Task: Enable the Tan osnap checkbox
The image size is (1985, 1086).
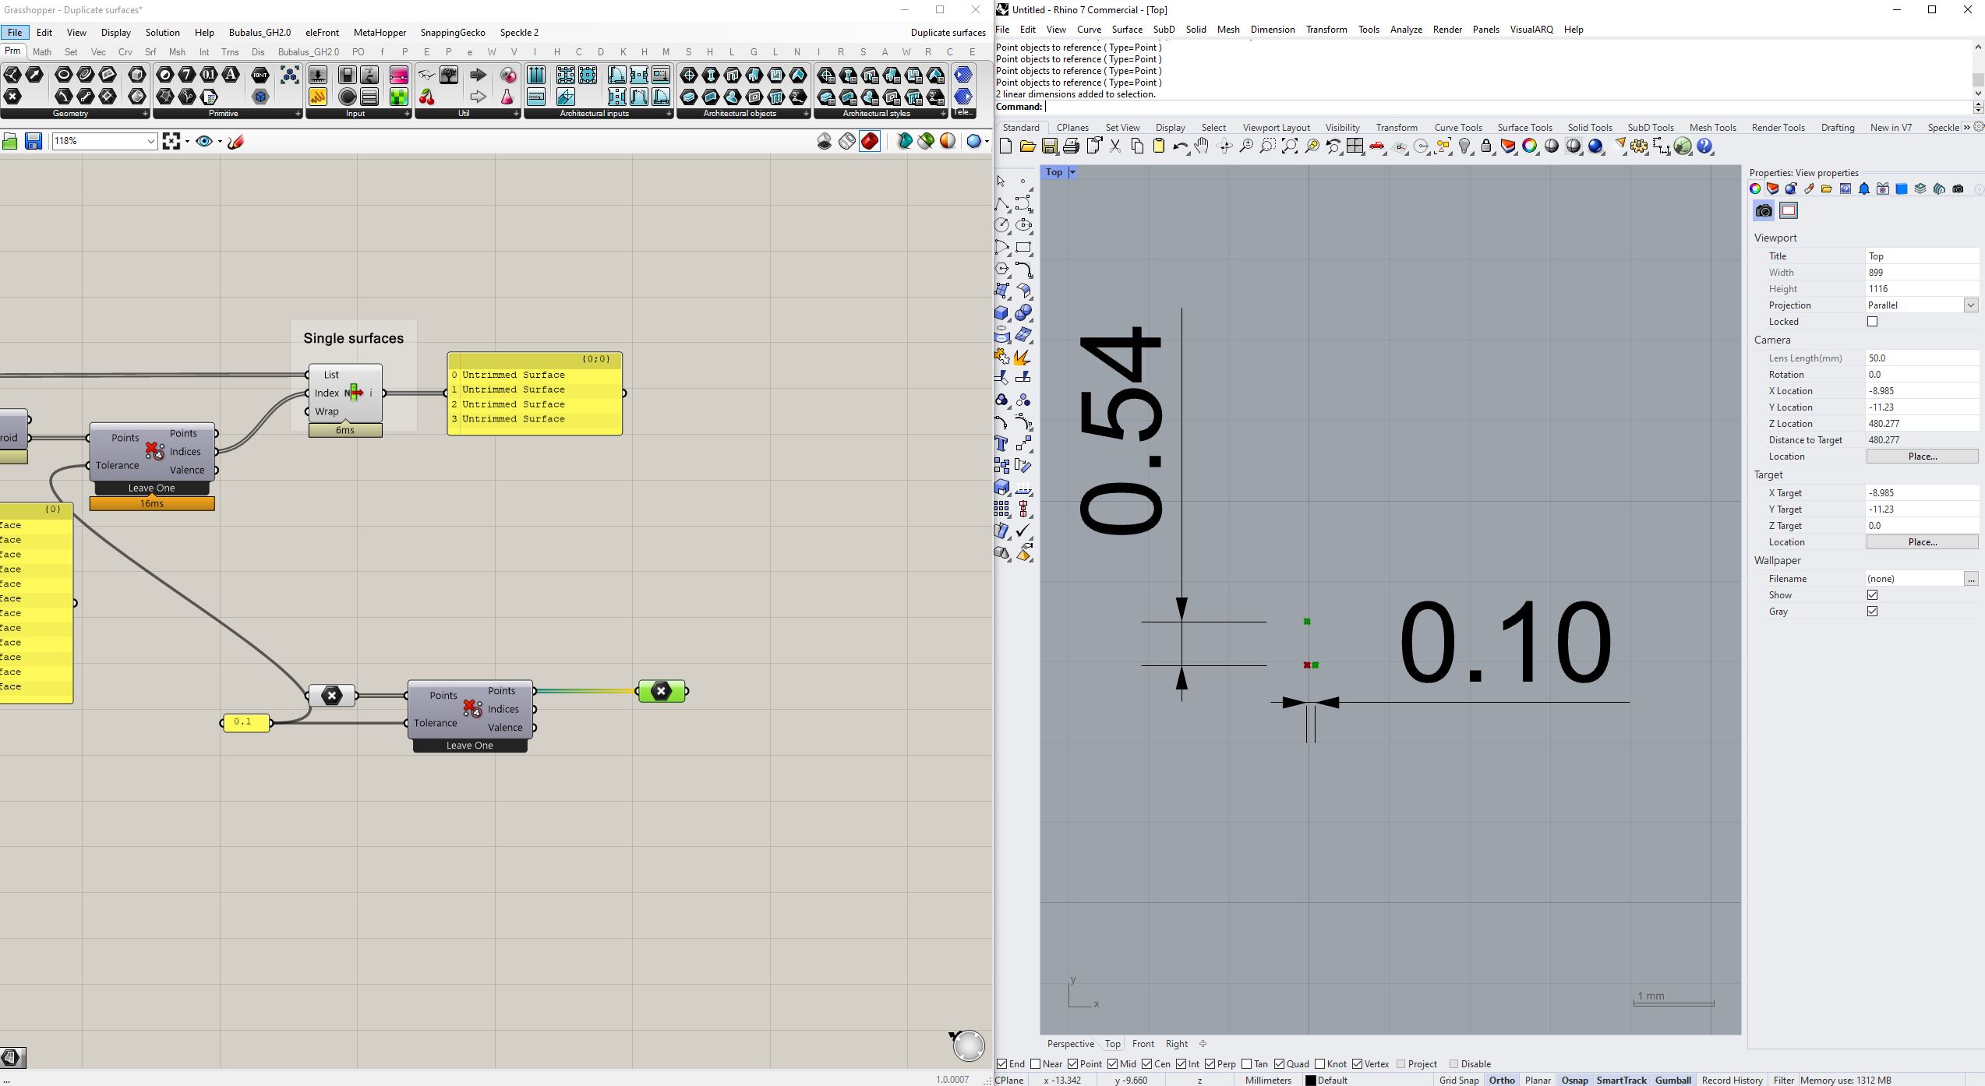Action: point(1246,1063)
